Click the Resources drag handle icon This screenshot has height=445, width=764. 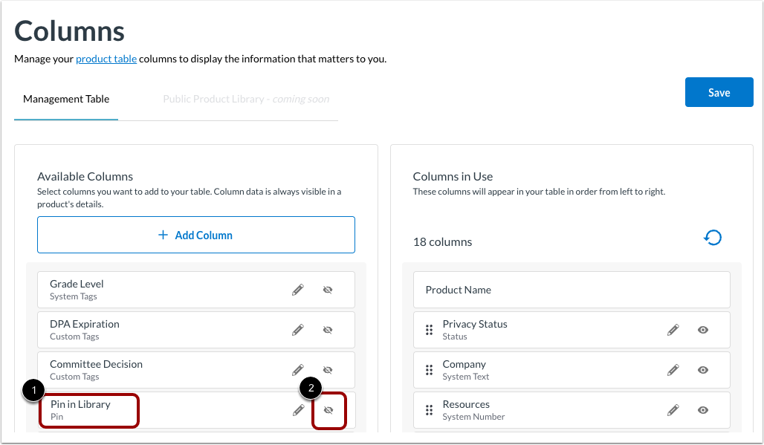click(429, 409)
